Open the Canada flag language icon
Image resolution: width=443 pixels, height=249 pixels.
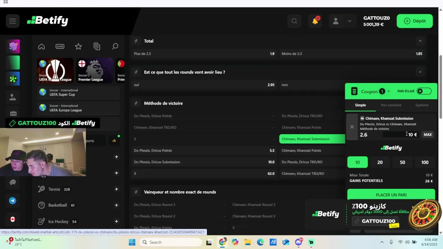tap(13, 219)
